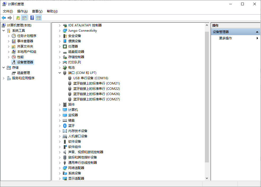
Task: Toggle Show/Hide Action Pane toolbar icon
Action: [x=39, y=18]
